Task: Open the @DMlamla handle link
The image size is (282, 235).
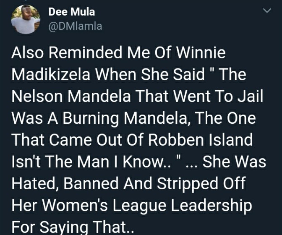Action: point(75,26)
